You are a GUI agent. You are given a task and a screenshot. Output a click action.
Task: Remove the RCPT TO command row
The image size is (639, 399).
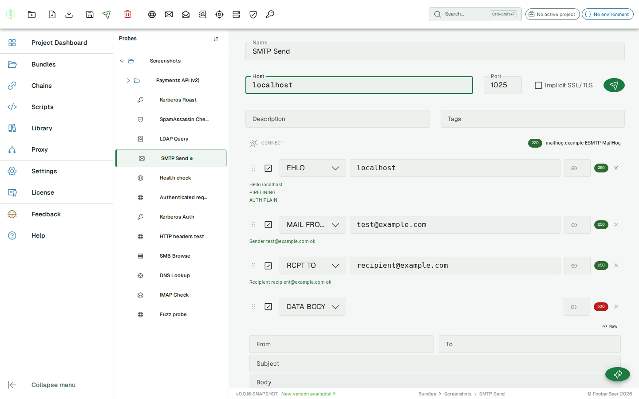click(x=616, y=266)
